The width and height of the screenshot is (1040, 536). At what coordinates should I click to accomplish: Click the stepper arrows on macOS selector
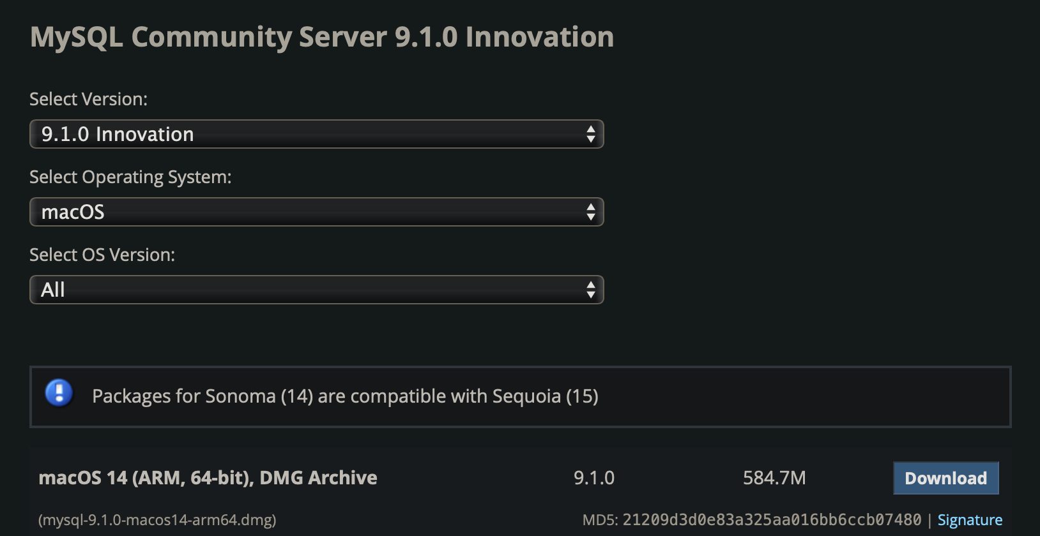tap(591, 212)
